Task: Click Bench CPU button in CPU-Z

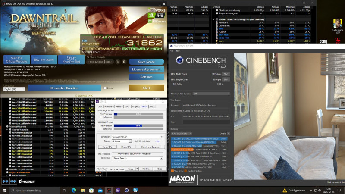Action: coord(107,147)
